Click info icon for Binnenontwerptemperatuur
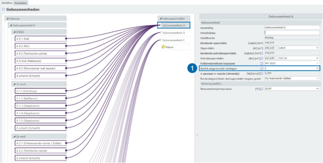 261,89
